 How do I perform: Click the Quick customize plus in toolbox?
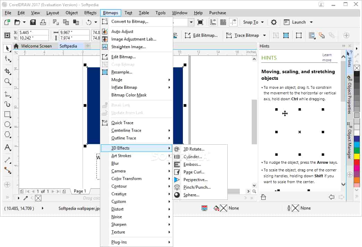pos(7,185)
